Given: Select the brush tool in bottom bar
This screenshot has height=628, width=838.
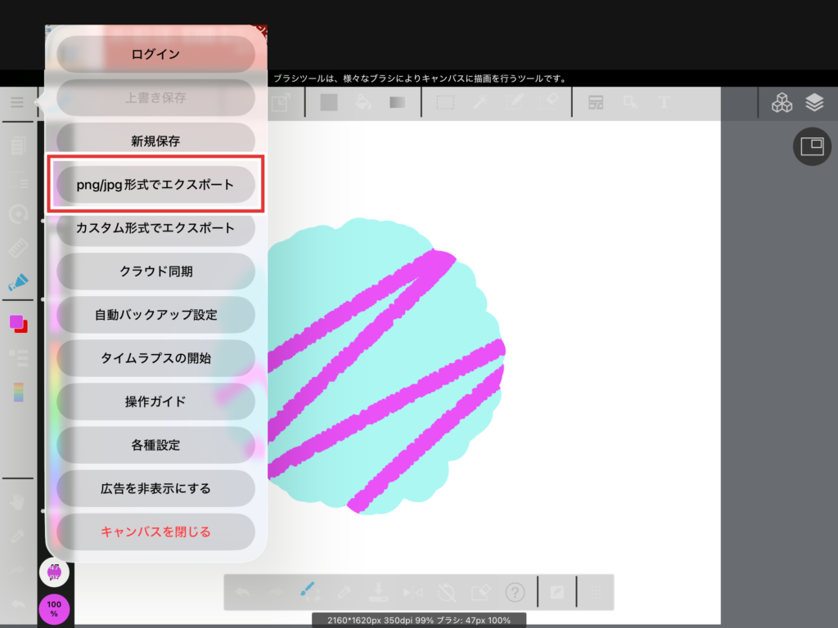Looking at the screenshot, I should (x=309, y=591).
